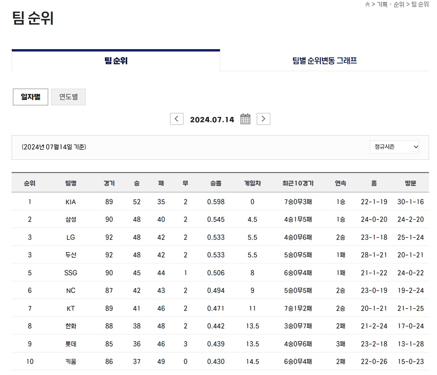Click the 최근10경기 column header
Viewport: 437px width, 375px height.
point(298,183)
